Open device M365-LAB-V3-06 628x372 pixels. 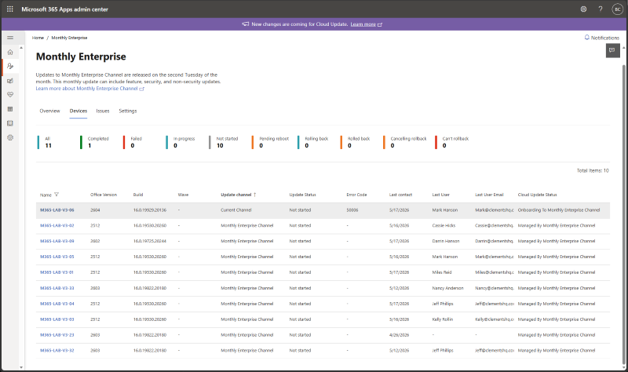tap(57, 210)
